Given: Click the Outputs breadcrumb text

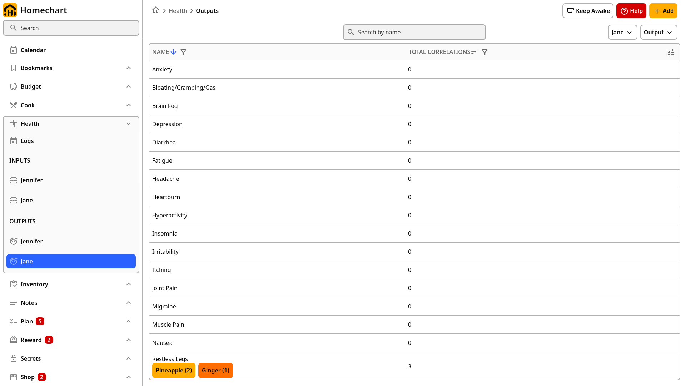Looking at the screenshot, I should click(x=207, y=11).
